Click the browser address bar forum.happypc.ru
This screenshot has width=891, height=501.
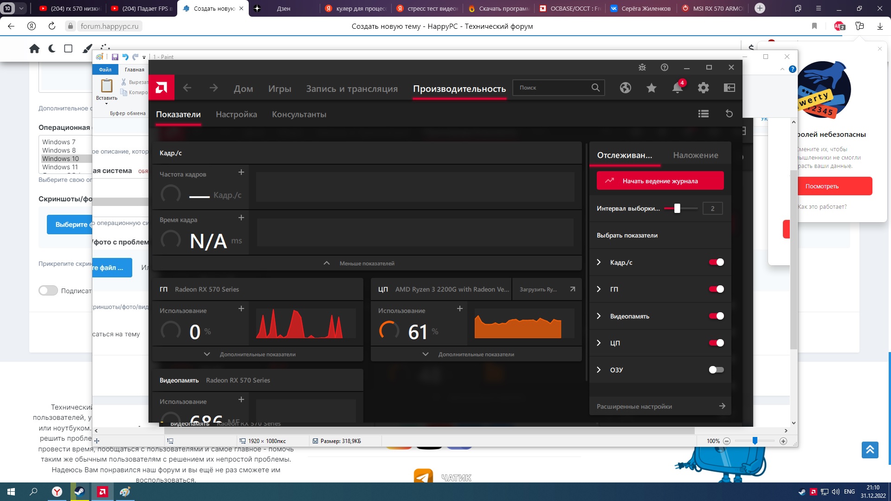(x=109, y=26)
